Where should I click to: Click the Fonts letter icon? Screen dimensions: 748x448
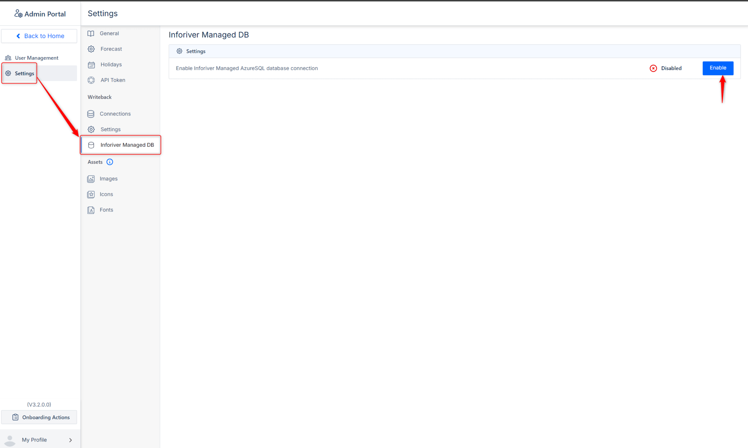91,210
